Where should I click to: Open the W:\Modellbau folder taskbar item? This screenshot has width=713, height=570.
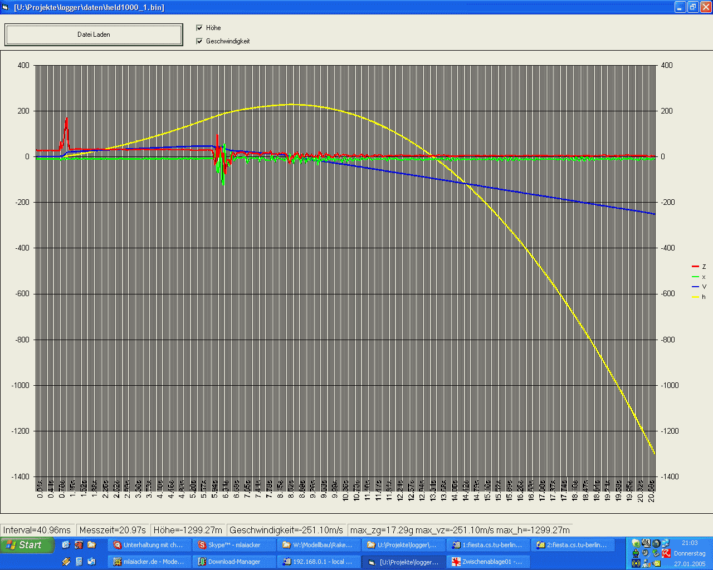(319, 545)
